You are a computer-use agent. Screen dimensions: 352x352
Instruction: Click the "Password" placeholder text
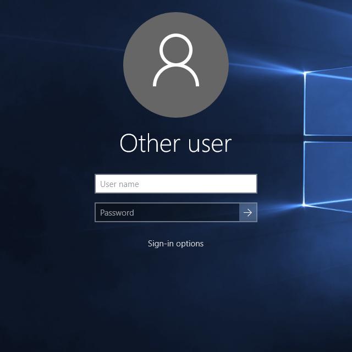tap(117, 213)
